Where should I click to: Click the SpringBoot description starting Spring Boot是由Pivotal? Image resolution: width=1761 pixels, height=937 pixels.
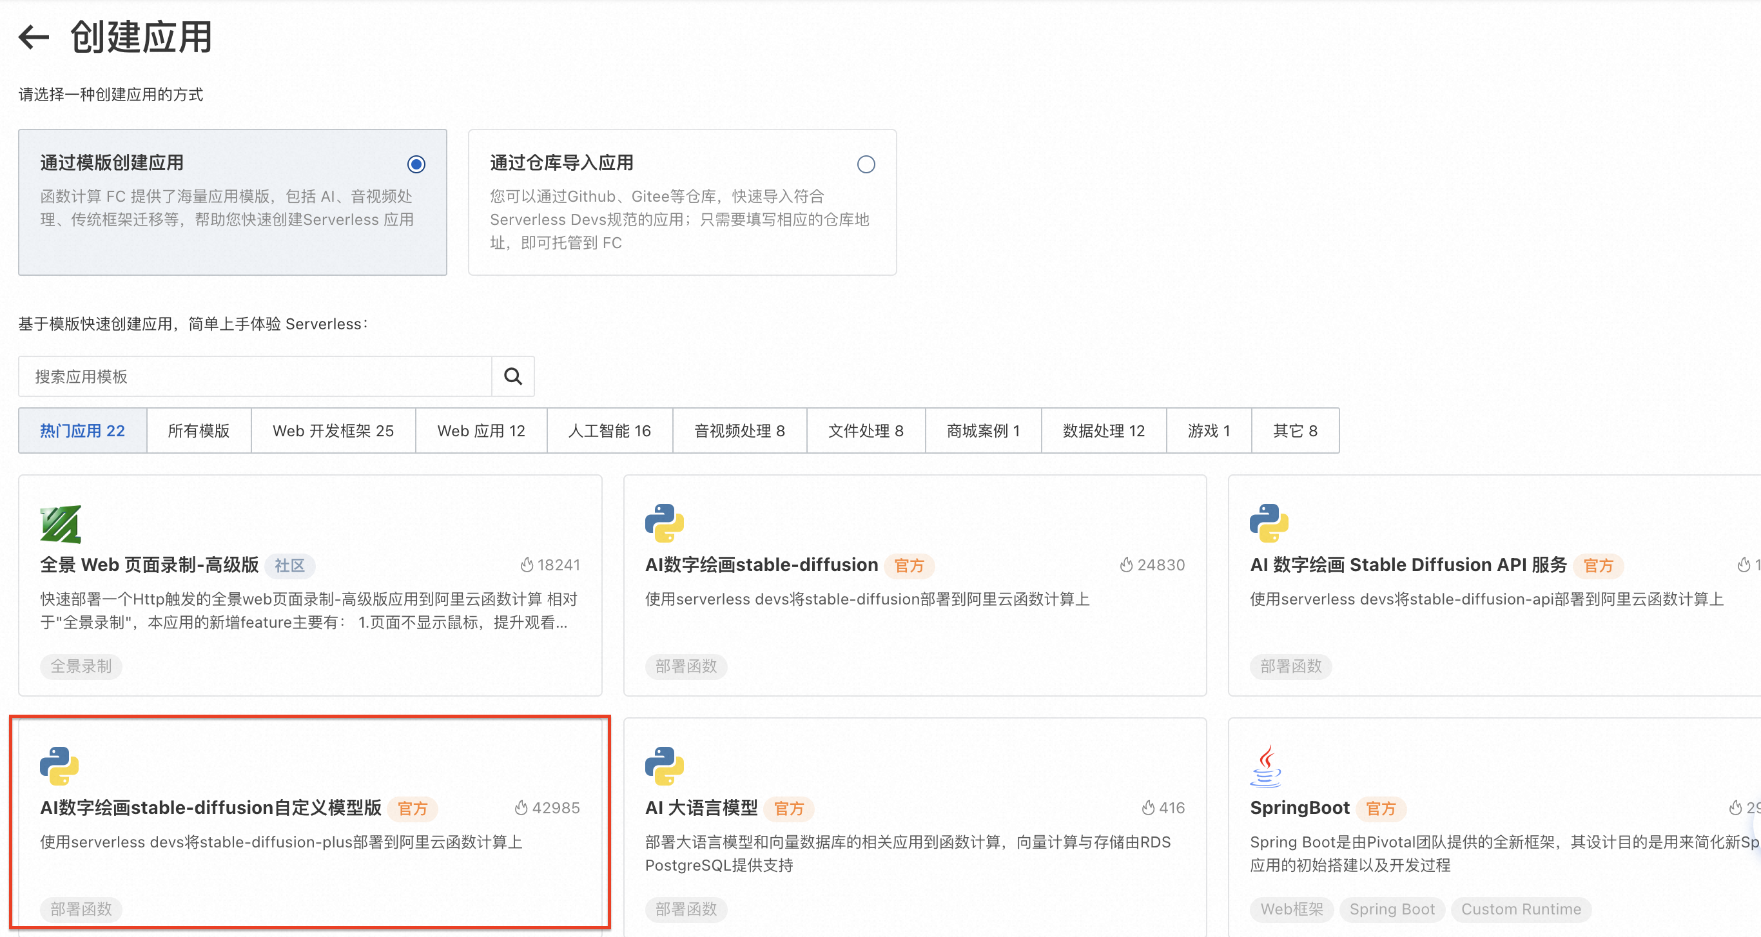pos(1504,853)
